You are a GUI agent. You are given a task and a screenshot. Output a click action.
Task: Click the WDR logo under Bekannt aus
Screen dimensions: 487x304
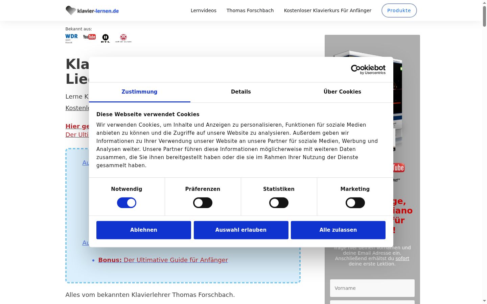pos(71,38)
